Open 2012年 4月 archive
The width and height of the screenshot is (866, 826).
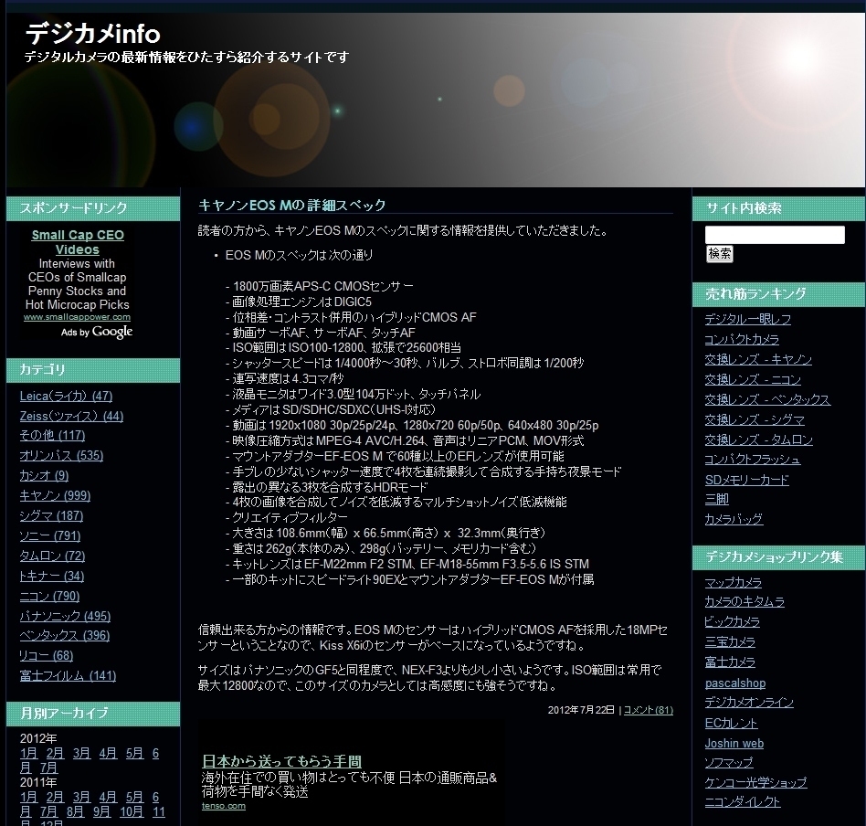[108, 754]
